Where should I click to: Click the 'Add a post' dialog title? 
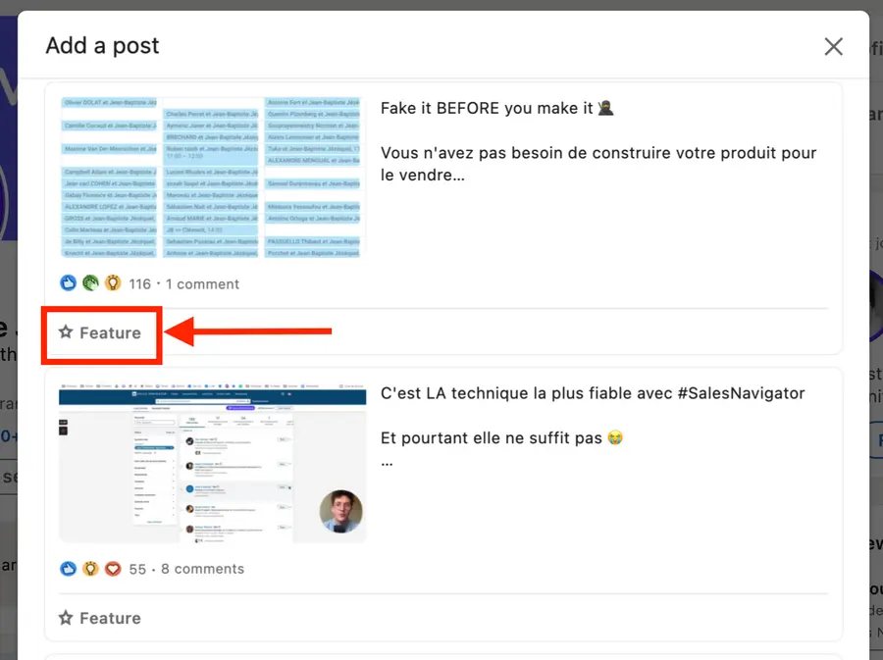102,45
